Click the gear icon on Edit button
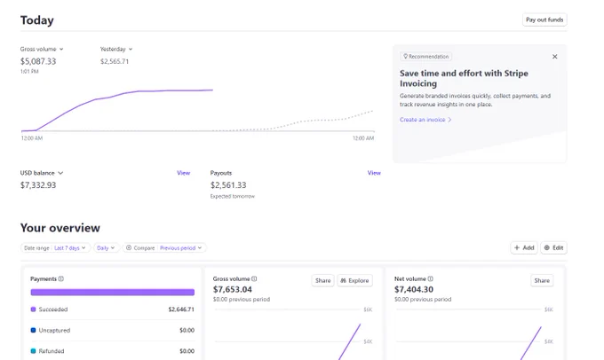The image size is (604, 360). click(x=546, y=247)
